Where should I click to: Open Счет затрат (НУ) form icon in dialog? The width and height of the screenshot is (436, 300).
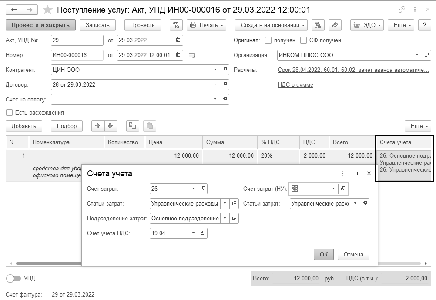343,189
